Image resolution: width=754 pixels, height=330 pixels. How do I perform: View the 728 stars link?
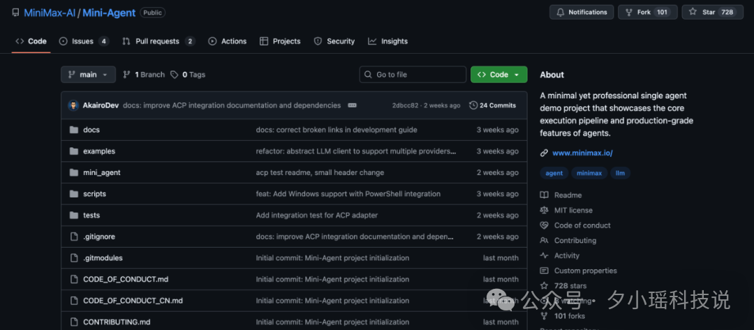(x=570, y=286)
